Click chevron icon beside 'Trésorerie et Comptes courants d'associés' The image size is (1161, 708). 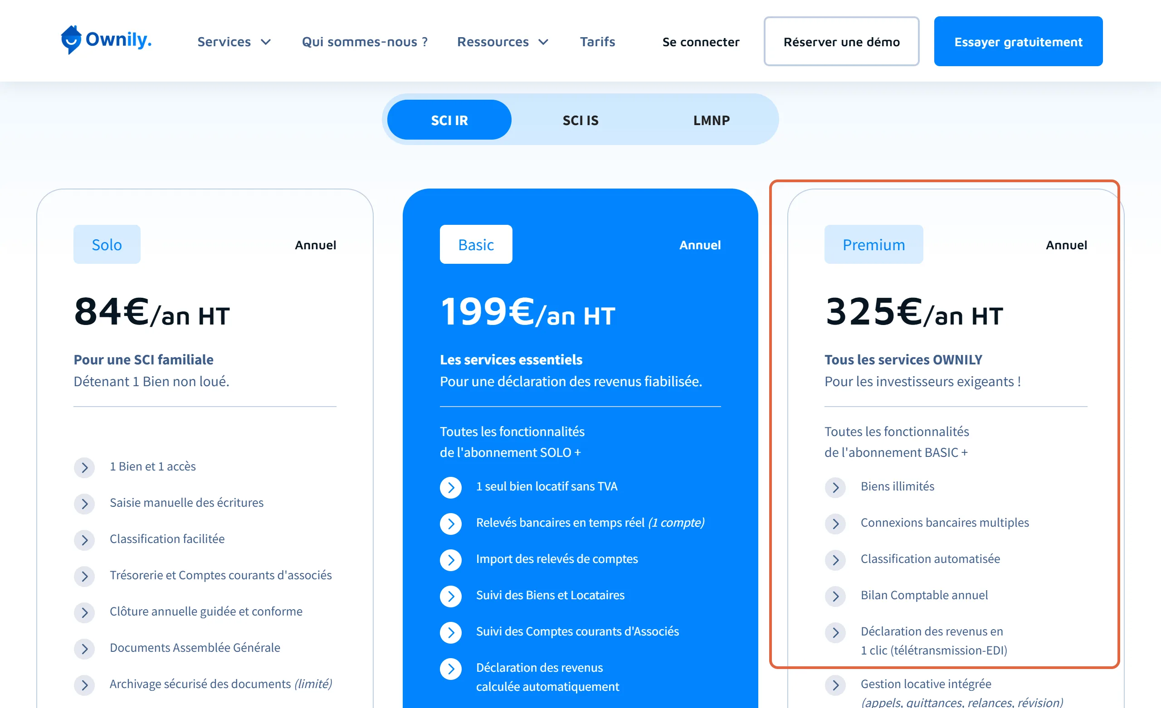84,576
